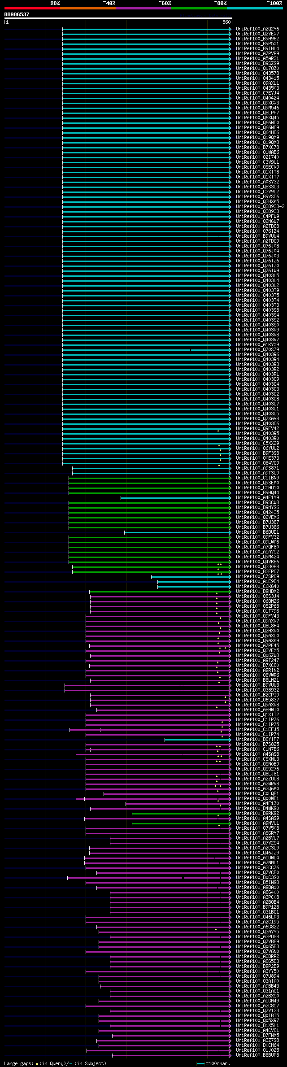Image resolution: width=287 pixels, height=1067 pixels.
Task: Select hit UniRef100_B9HDX2
Action: pyautogui.click(x=257, y=591)
